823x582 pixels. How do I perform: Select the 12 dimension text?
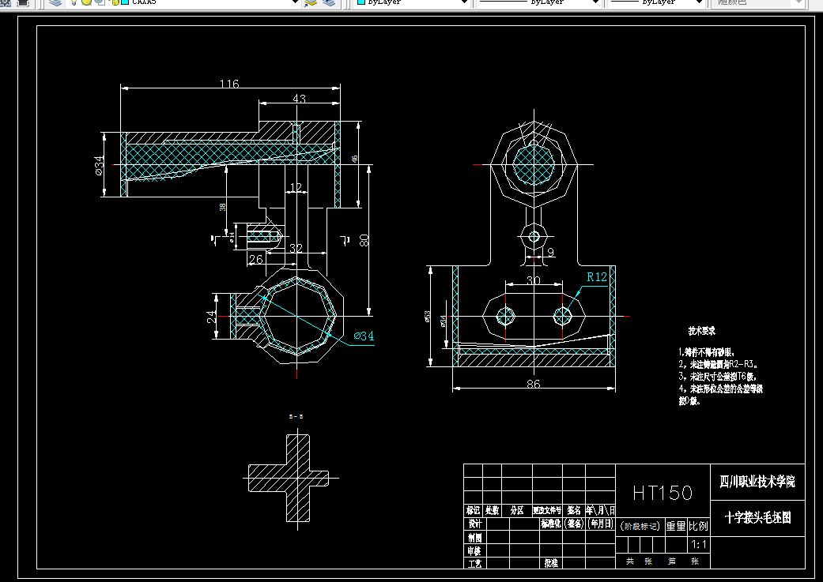tap(296, 187)
